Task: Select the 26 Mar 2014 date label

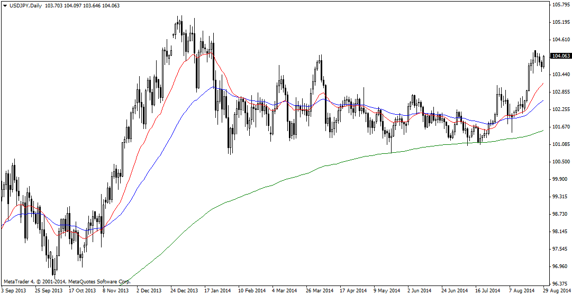Action: 320,291
